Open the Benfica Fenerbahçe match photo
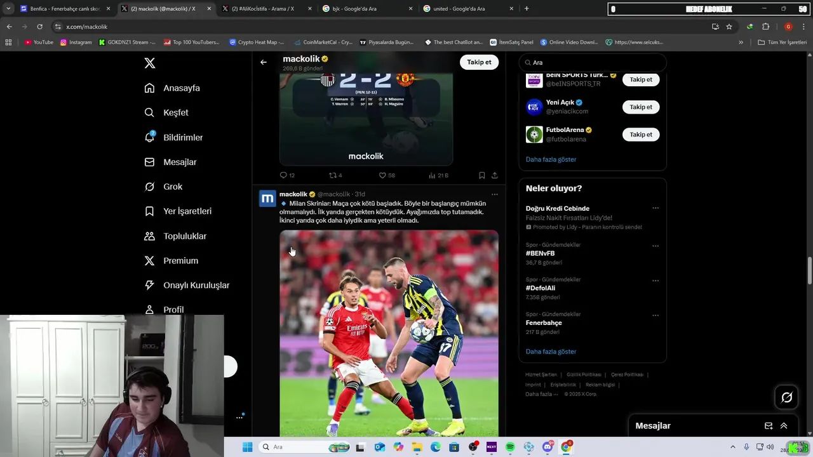The height and width of the screenshot is (457, 813). (389, 333)
